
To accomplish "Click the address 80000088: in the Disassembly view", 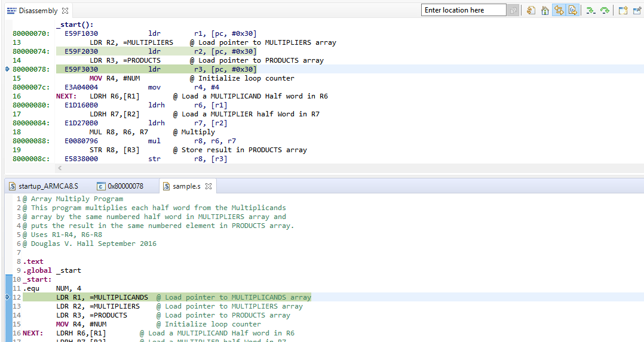I will pos(31,141).
